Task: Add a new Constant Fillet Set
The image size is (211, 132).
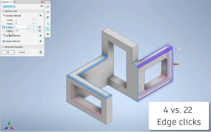Action: [40, 16]
